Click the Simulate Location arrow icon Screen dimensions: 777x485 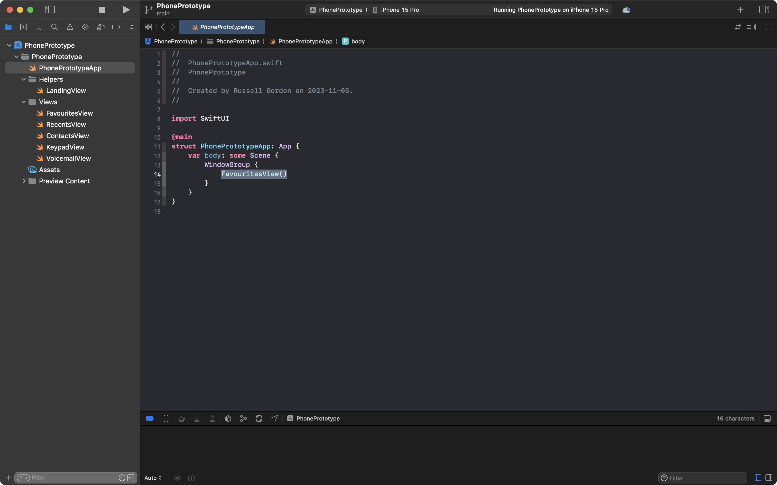coord(274,419)
